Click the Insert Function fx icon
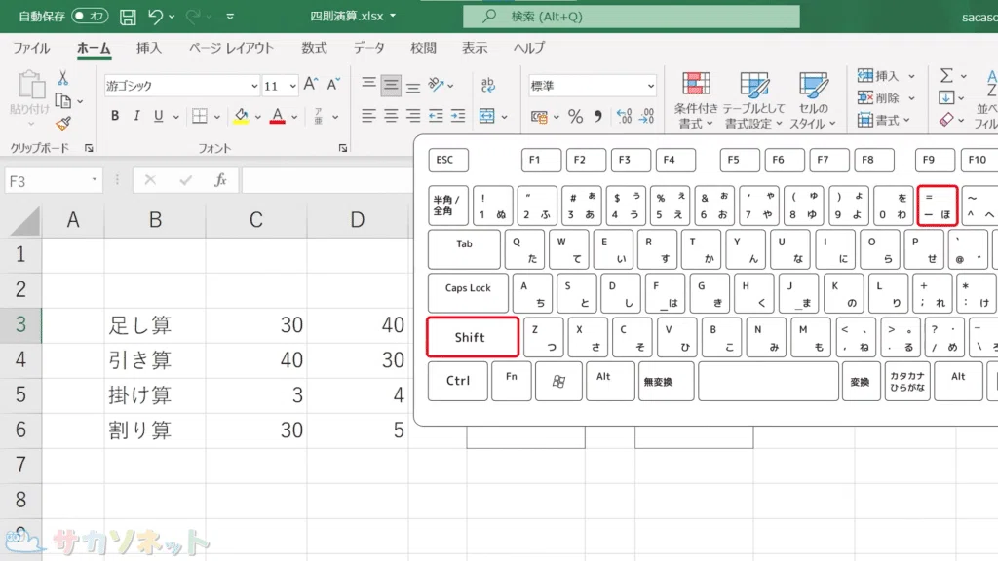Viewport: 998px width, 561px height. point(220,180)
